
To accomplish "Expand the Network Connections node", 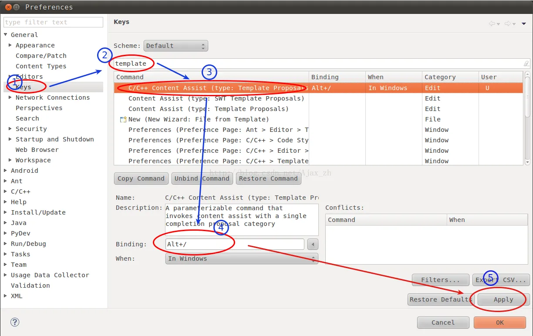I will pyautogui.click(x=10, y=97).
